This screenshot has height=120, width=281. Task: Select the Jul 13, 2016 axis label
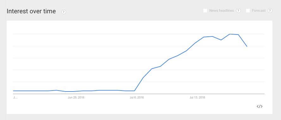tap(197, 98)
